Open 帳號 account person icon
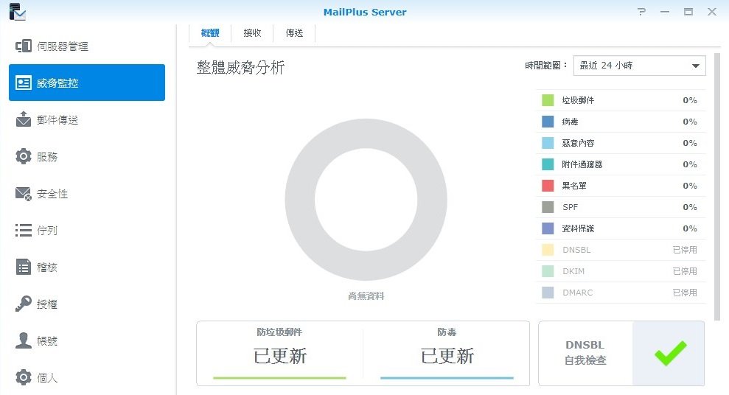Screen dimensions: 729x395 [24, 340]
